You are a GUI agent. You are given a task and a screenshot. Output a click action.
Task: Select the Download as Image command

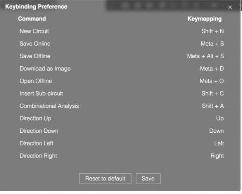pos(45,69)
